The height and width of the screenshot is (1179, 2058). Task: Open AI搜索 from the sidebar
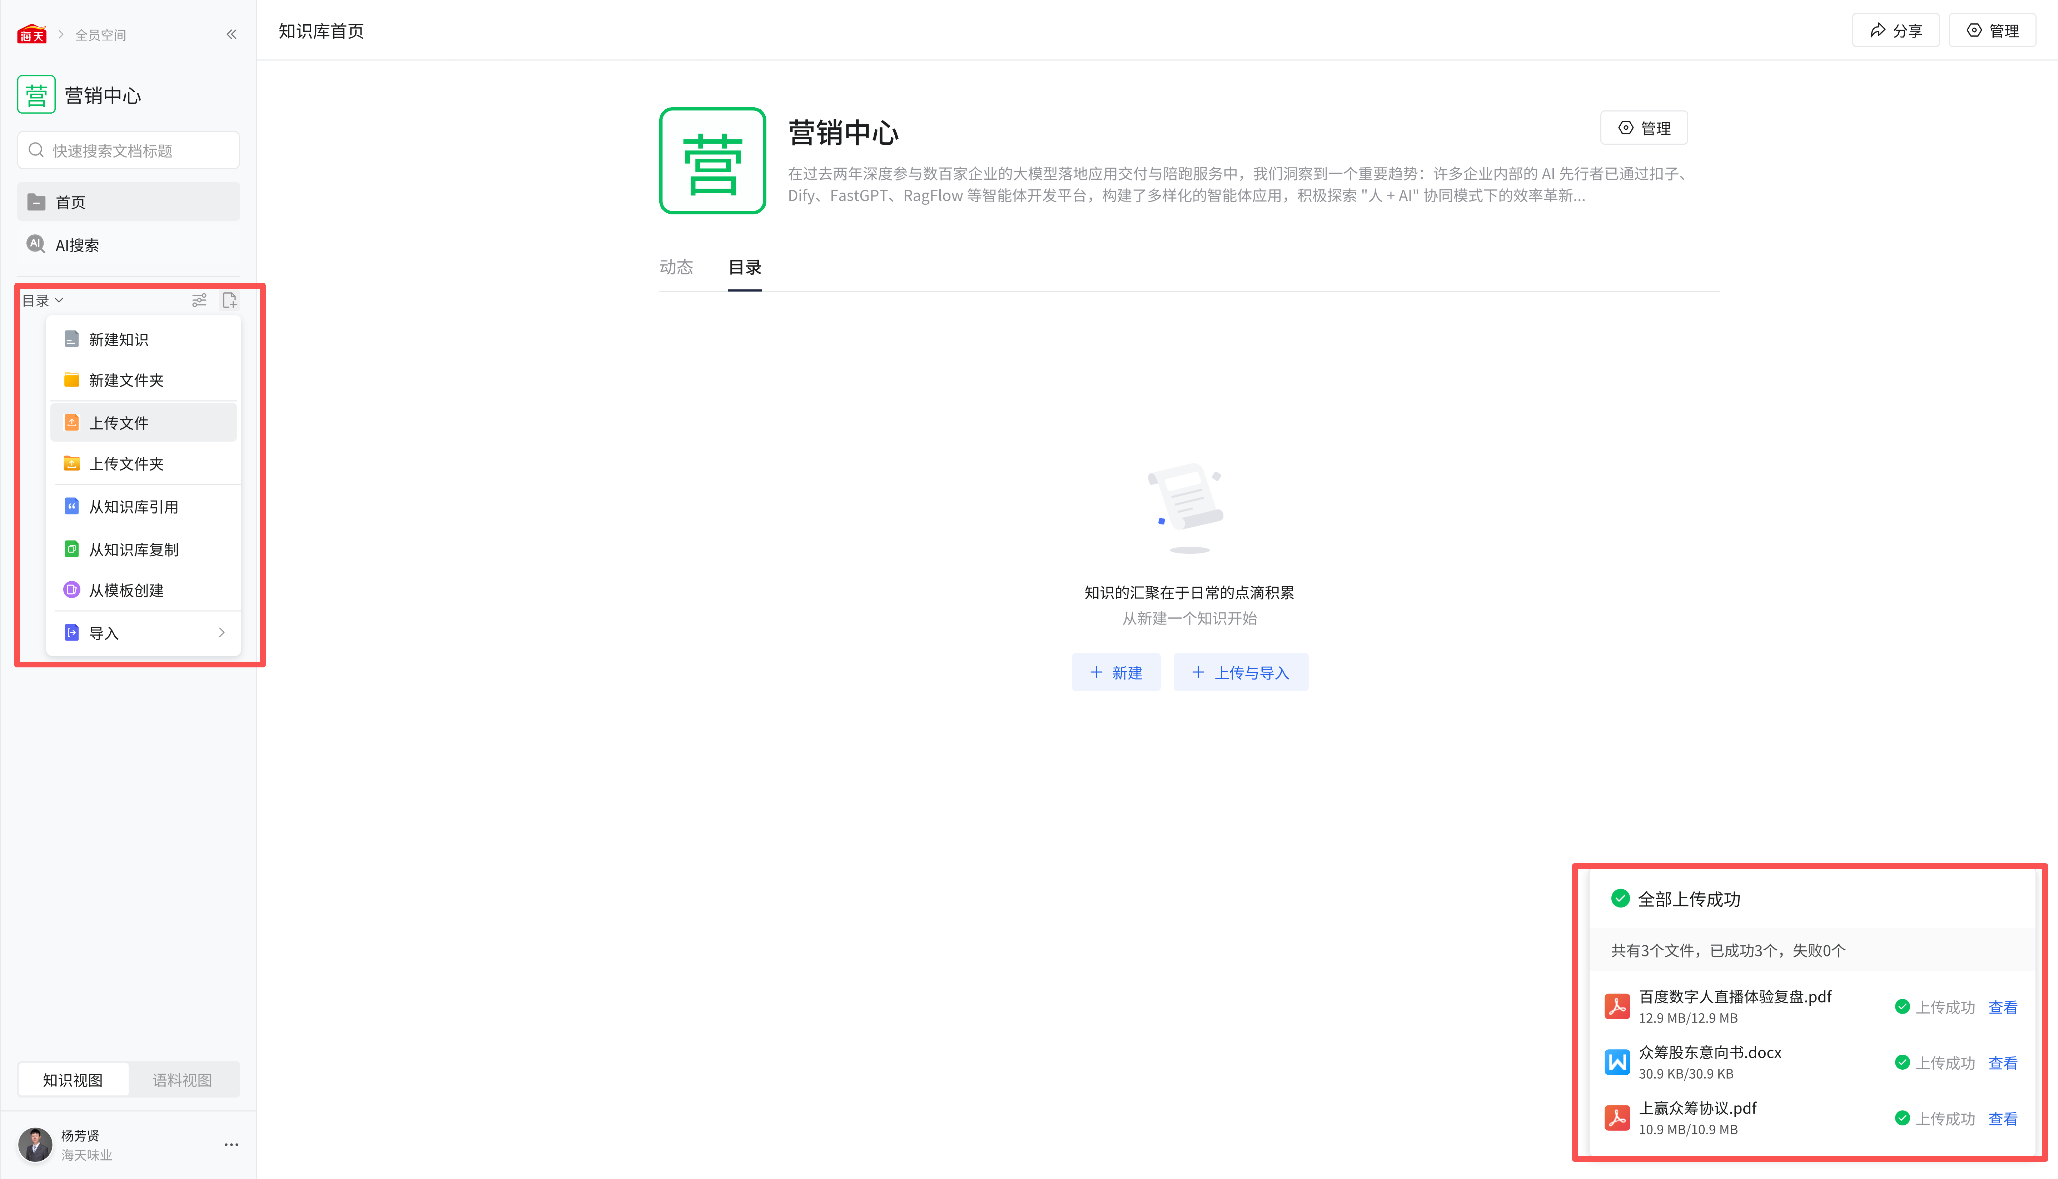tap(77, 244)
